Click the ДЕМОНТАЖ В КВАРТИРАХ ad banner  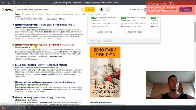coord(105,72)
